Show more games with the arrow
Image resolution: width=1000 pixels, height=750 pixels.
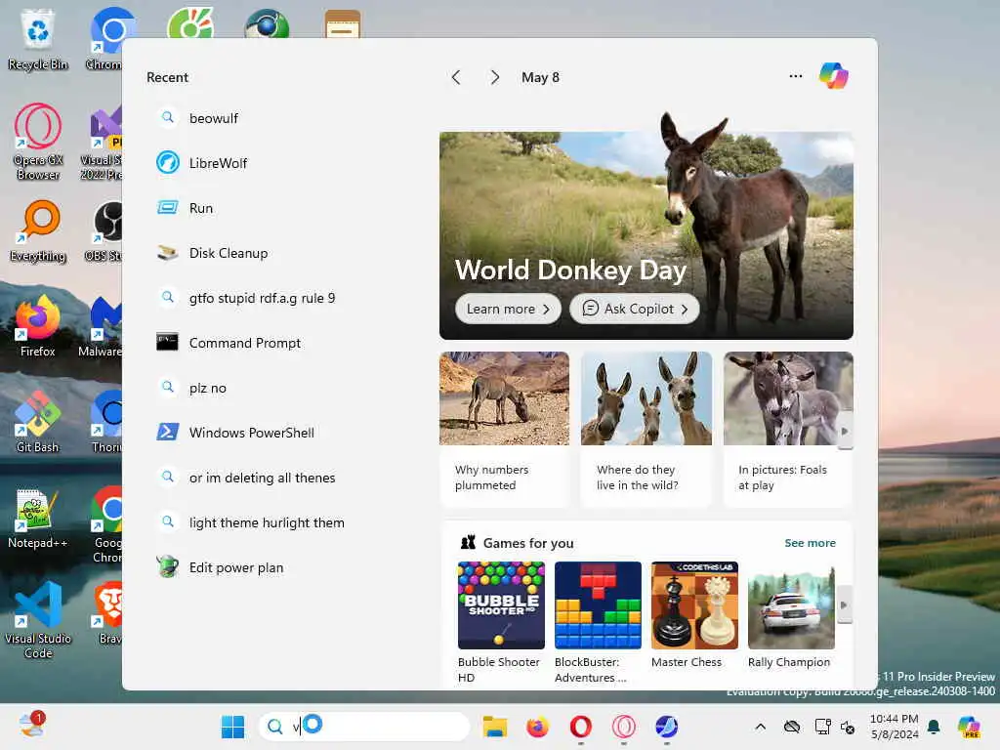[x=844, y=604]
